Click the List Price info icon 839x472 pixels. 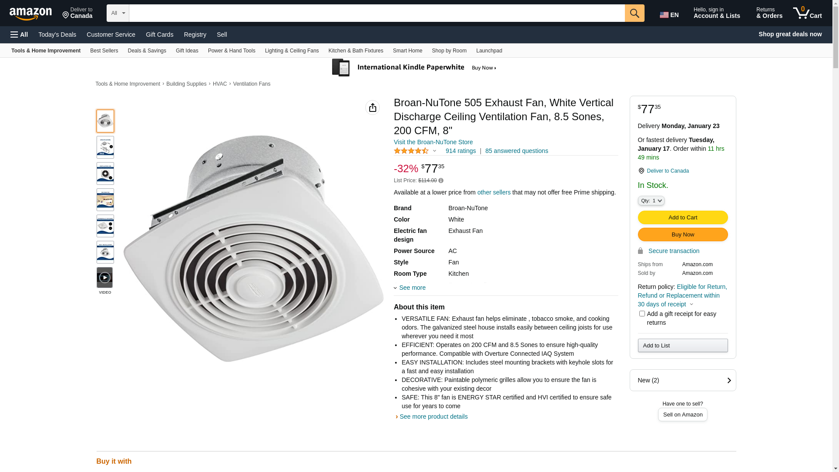441,180
